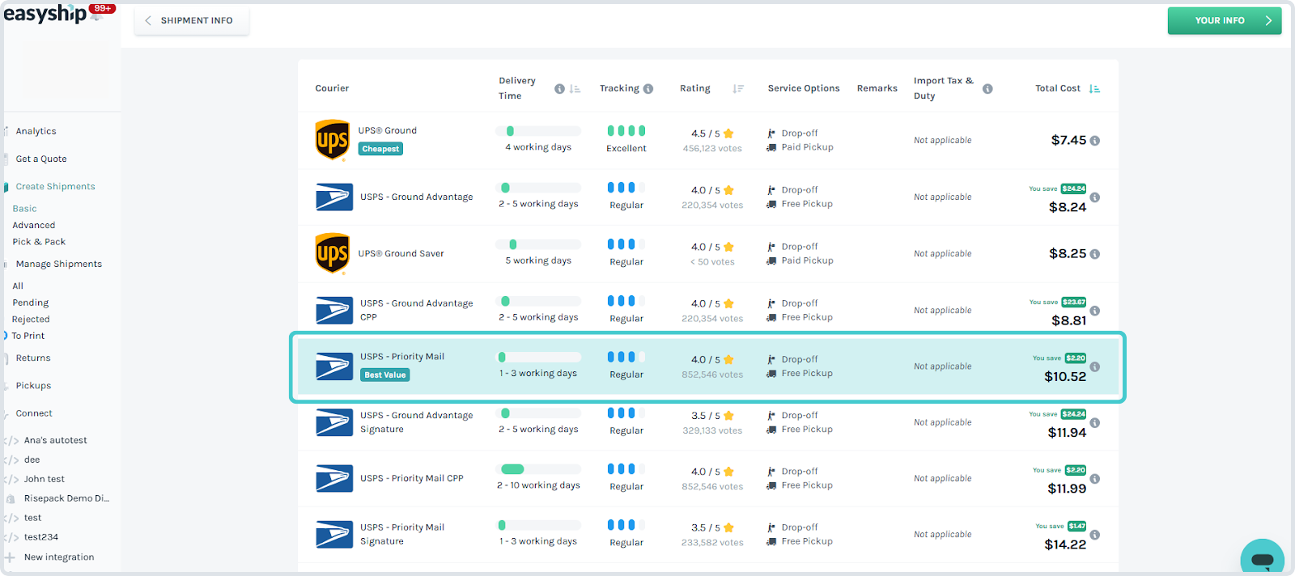This screenshot has height=576, width=1295.
Task: Show cost details for $14.22 rate
Action: coord(1094,535)
